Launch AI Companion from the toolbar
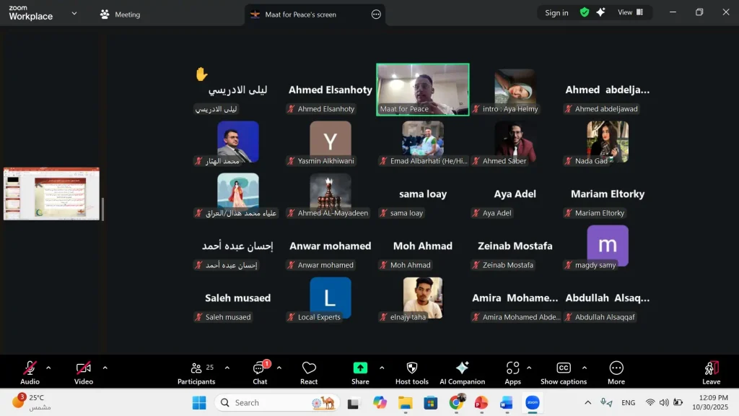The height and width of the screenshot is (416, 739). click(462, 371)
